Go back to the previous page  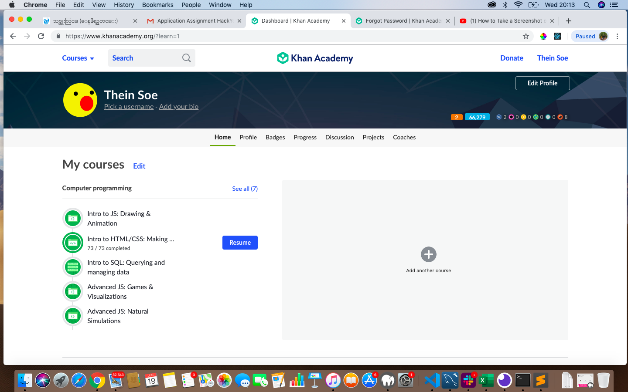[13, 36]
